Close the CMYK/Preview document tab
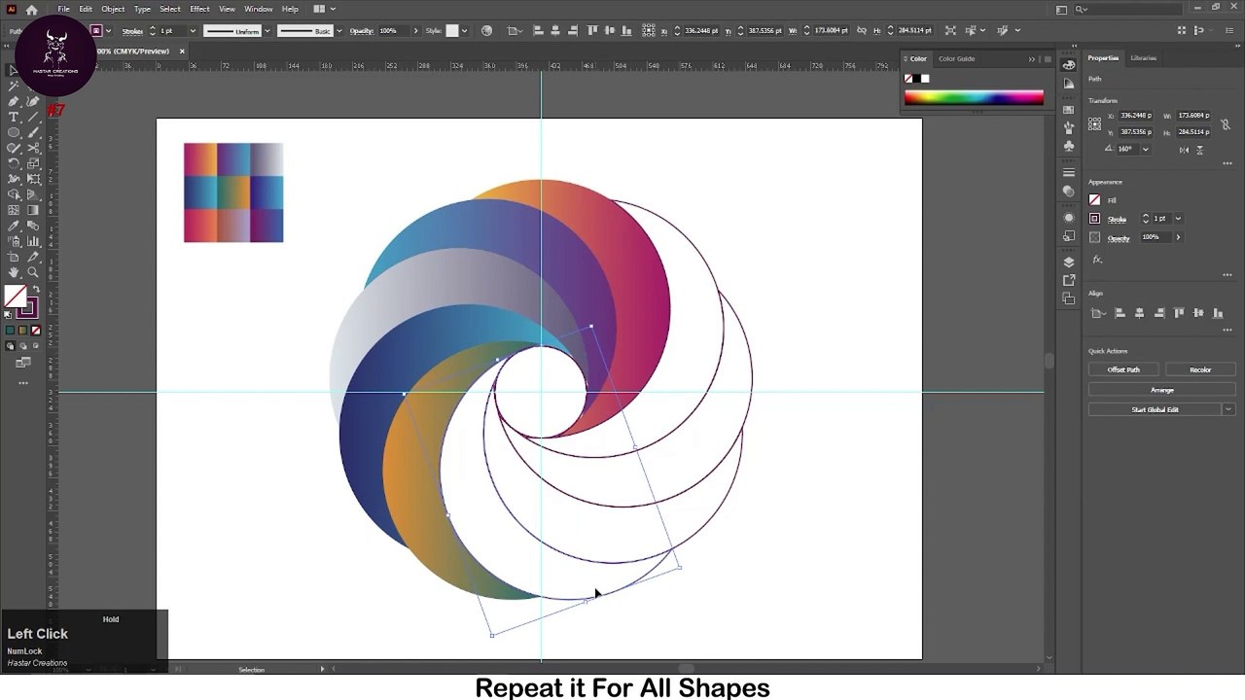The height and width of the screenshot is (700, 1245). (x=181, y=51)
